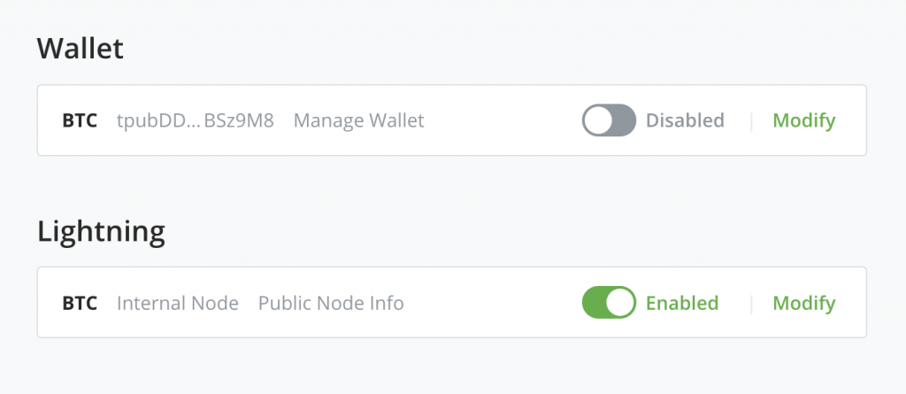This screenshot has height=394, width=906.
Task: Click the BTC label in Wallet row
Action: click(x=80, y=120)
